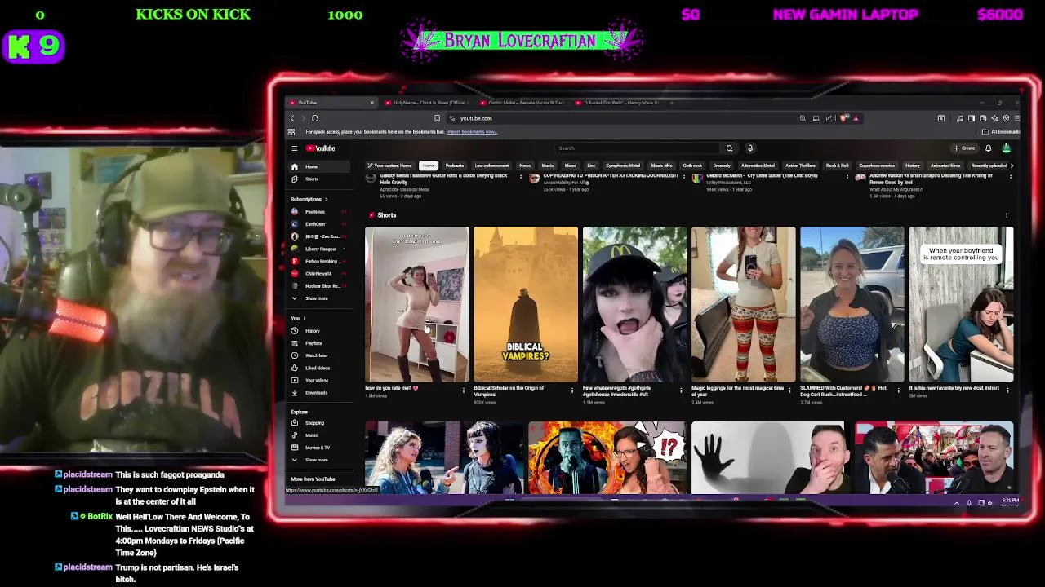Open options for 'how do you rate me?' short
This screenshot has width=1045, height=587.
[x=464, y=391]
